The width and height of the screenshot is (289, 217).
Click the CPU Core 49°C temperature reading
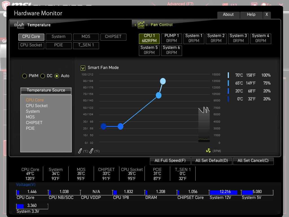click(x=30, y=174)
